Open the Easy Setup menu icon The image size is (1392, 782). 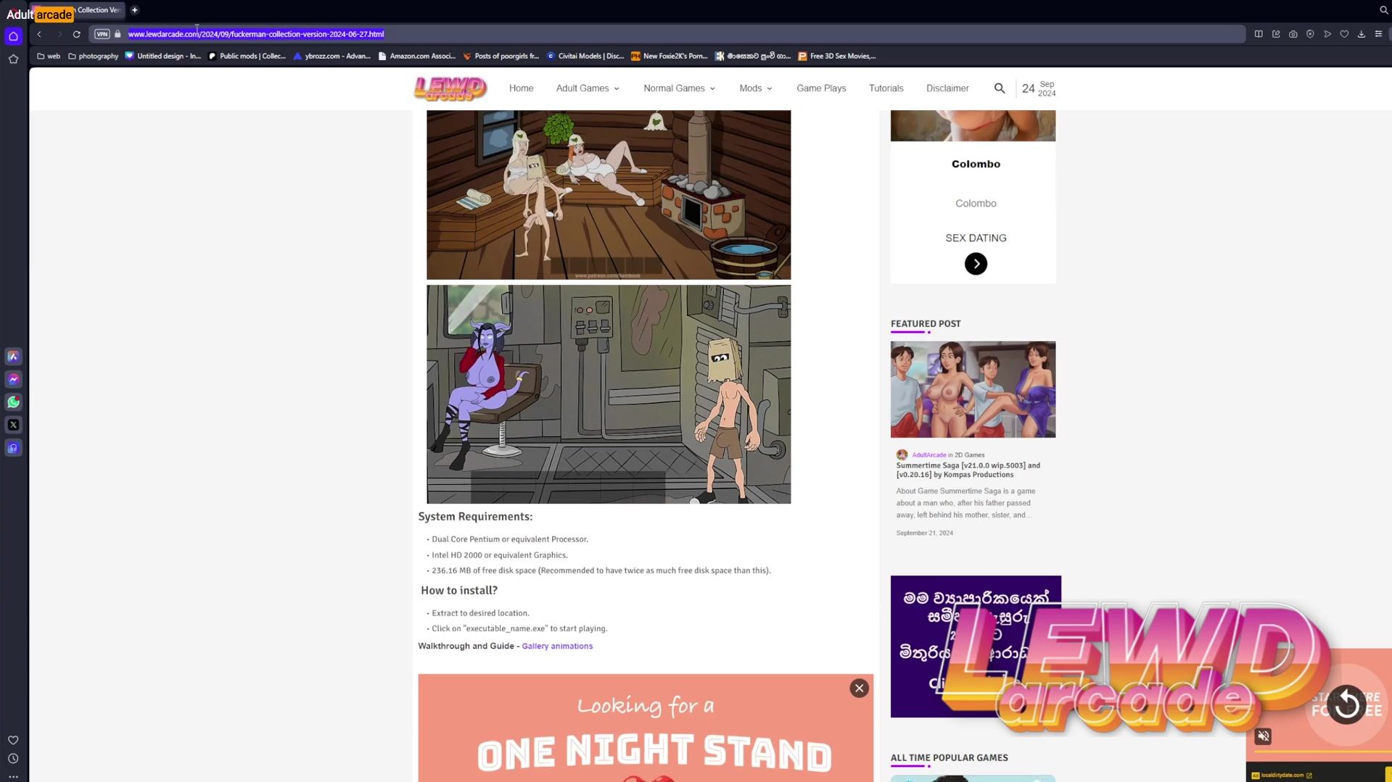tap(1378, 34)
